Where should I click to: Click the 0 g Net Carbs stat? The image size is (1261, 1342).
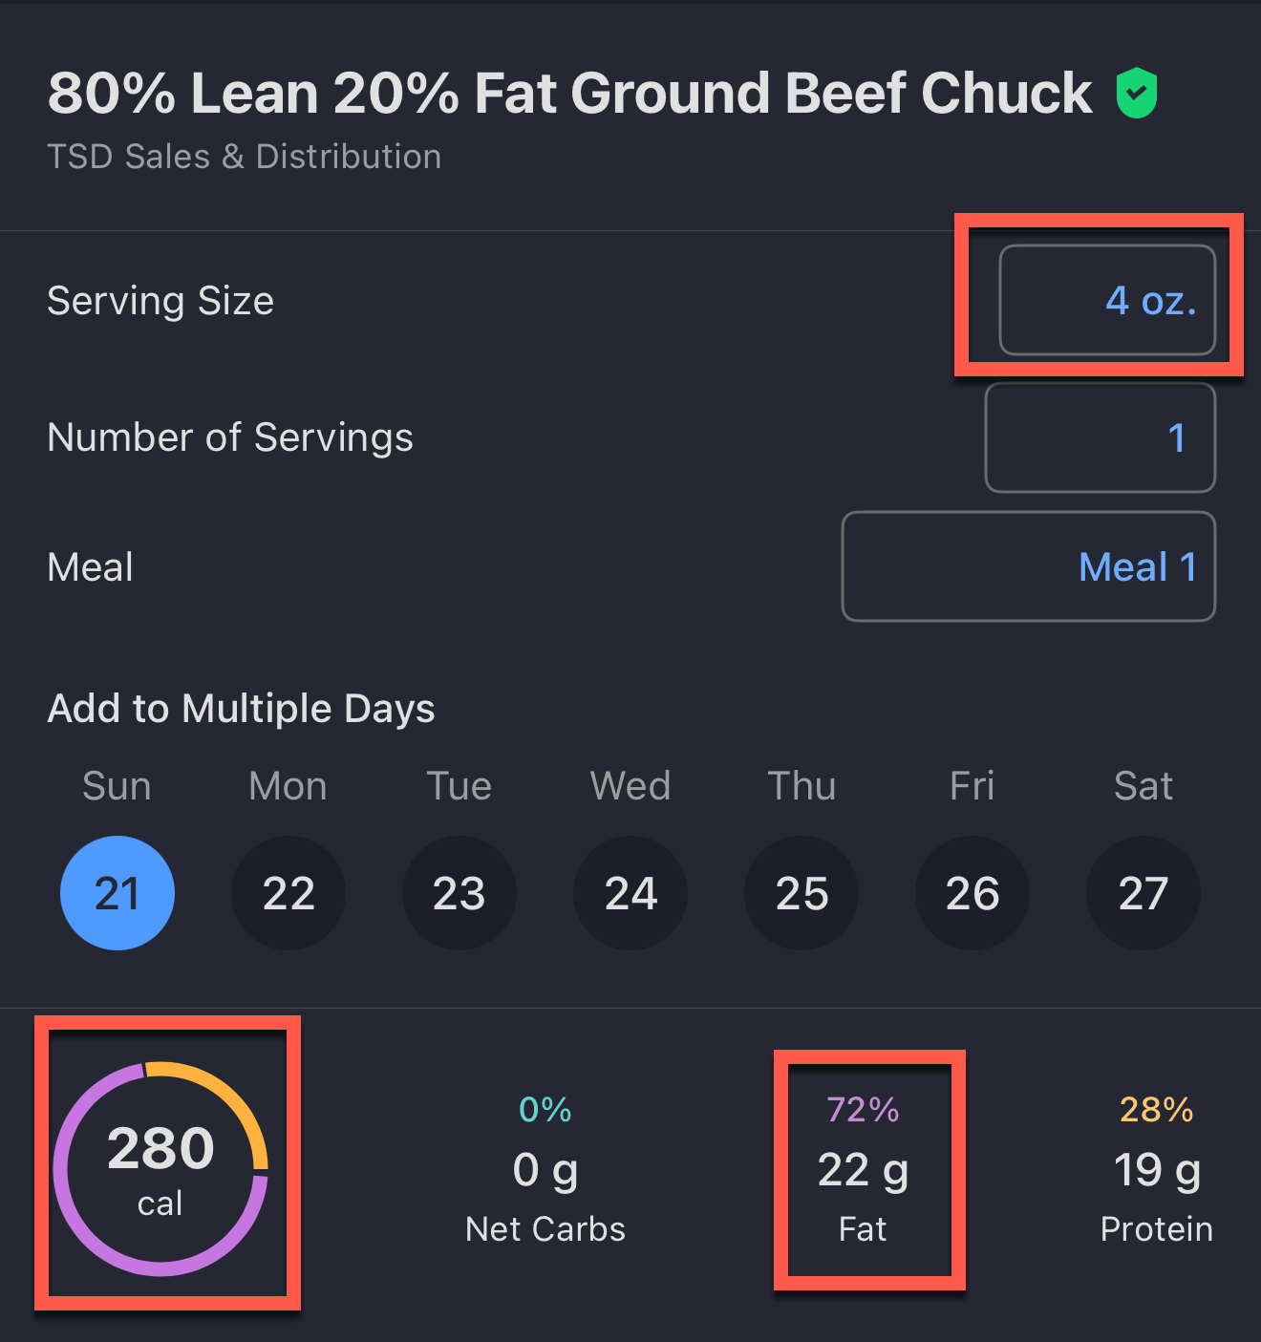[545, 1171]
